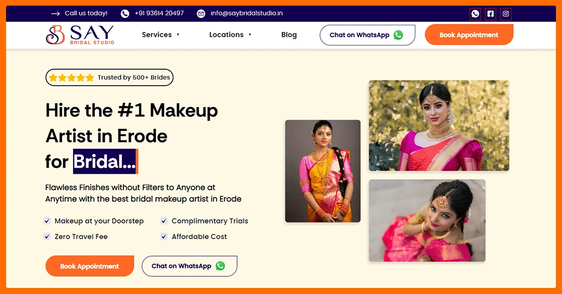Click the 'Complimentary Trials' text
Image resolution: width=562 pixels, height=294 pixels.
click(x=210, y=221)
